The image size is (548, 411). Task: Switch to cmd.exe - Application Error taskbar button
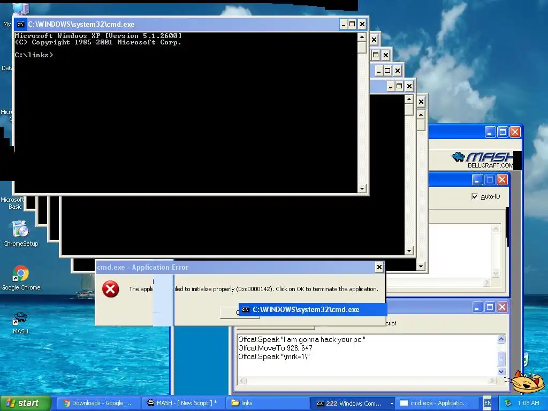[438, 403]
